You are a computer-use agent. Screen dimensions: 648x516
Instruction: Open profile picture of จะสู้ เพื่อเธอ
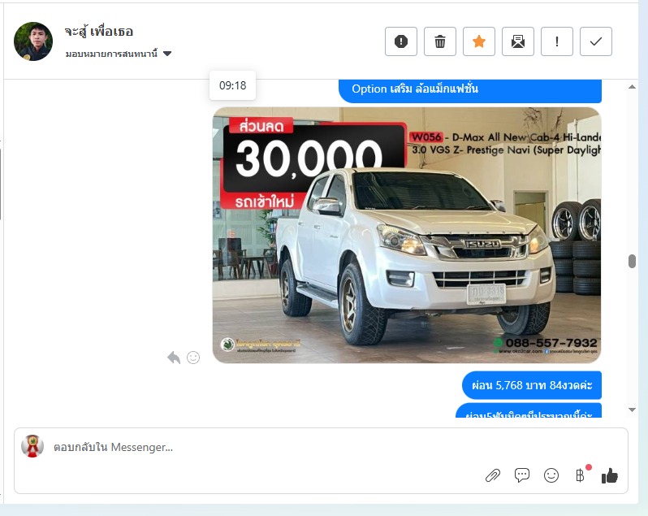click(x=33, y=41)
